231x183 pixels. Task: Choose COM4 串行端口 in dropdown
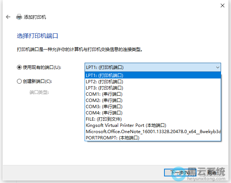pos(153,113)
